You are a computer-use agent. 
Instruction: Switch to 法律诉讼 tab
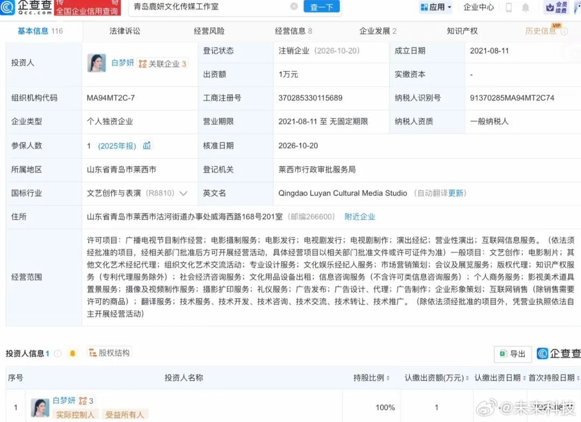pos(125,31)
